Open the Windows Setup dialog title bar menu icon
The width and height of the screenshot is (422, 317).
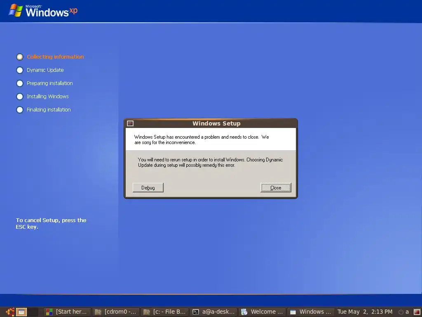click(130, 123)
